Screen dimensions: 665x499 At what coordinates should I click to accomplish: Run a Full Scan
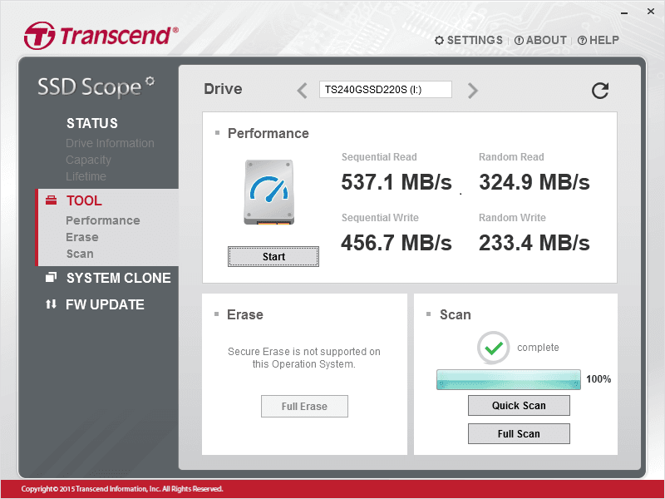[x=519, y=433]
